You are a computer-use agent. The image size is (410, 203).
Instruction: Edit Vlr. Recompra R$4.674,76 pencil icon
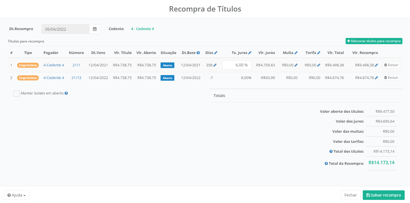coord(377,78)
